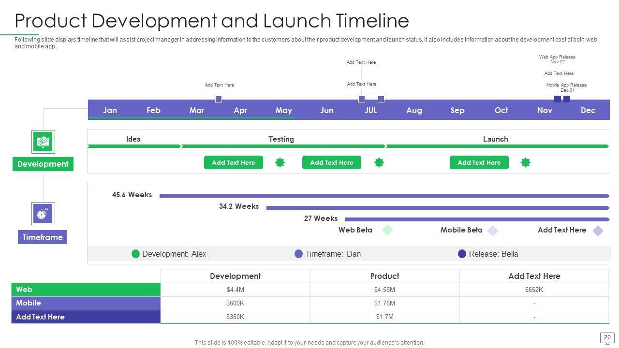Click the 45.6 Weeks timeframe bar
This screenshot has width=619, height=348.
pyautogui.click(x=384, y=196)
